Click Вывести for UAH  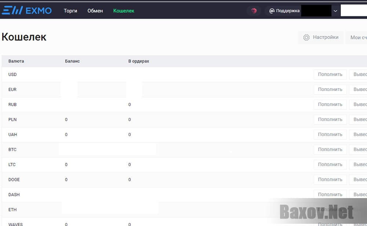[x=359, y=135]
